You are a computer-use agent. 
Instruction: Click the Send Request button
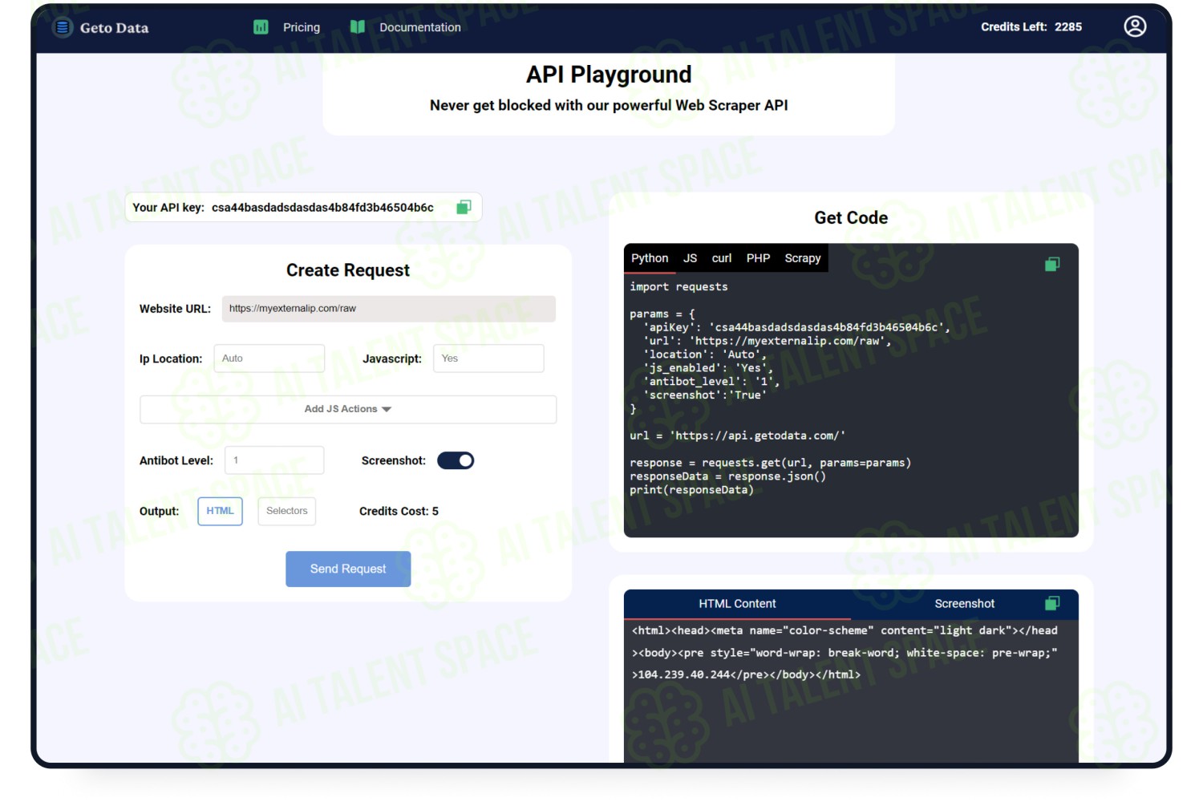[x=348, y=569]
